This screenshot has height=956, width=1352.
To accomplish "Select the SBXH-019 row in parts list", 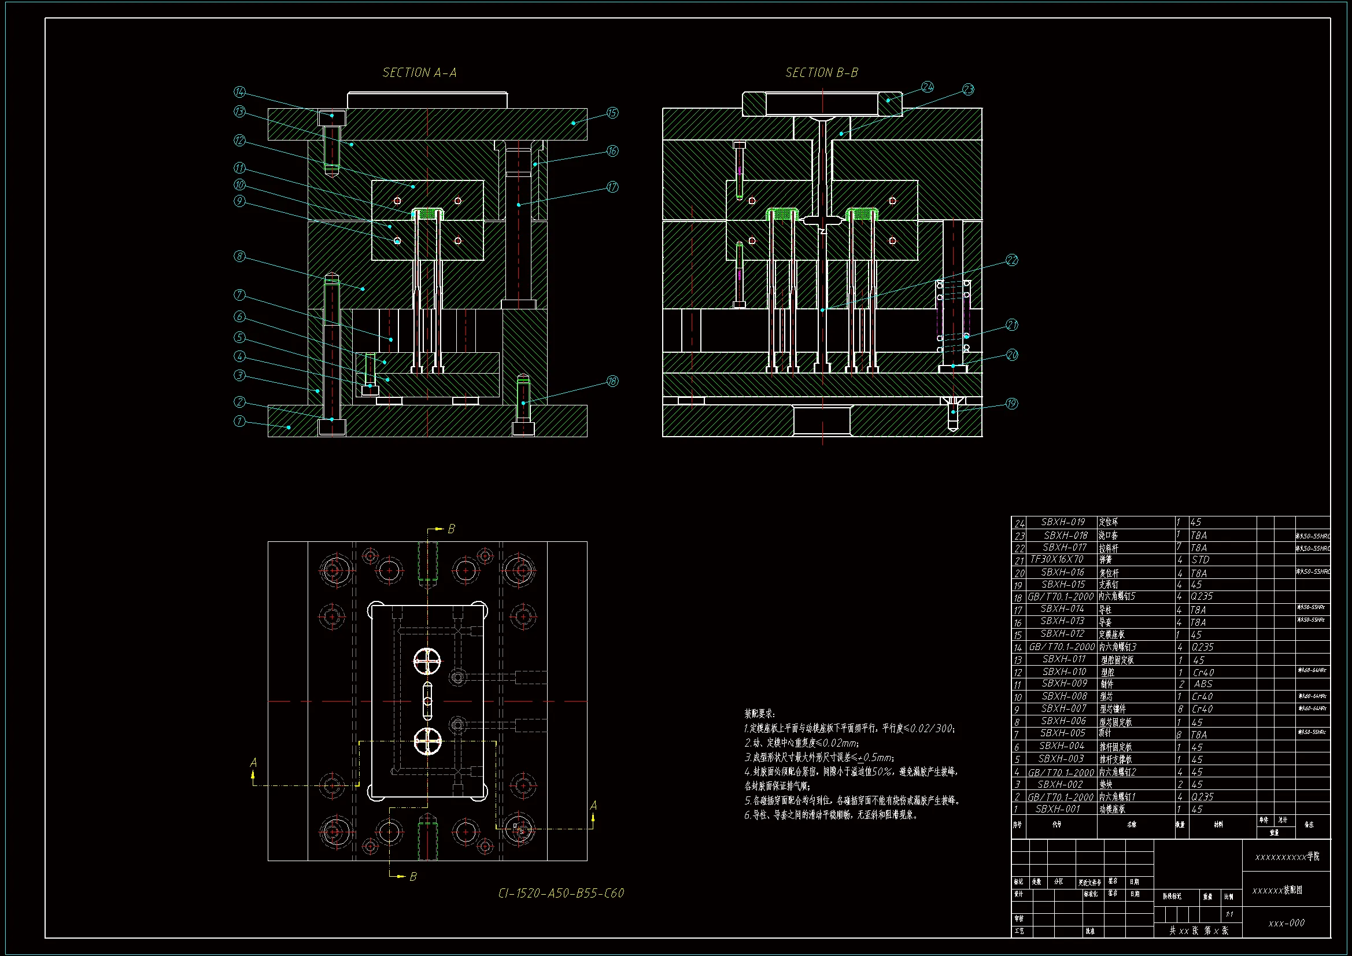I will (1062, 522).
